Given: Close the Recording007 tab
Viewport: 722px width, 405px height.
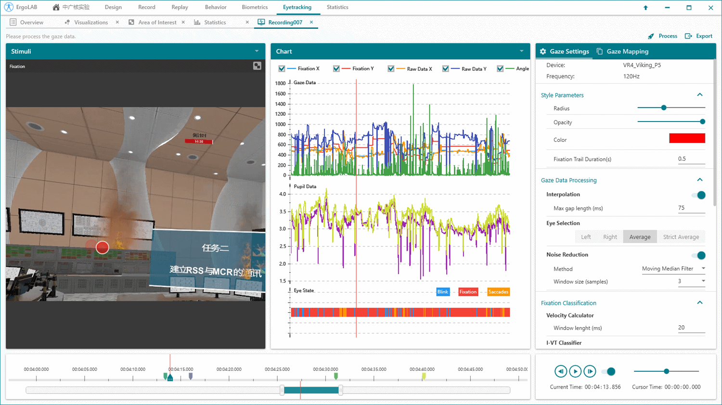Looking at the screenshot, I should 311,22.
